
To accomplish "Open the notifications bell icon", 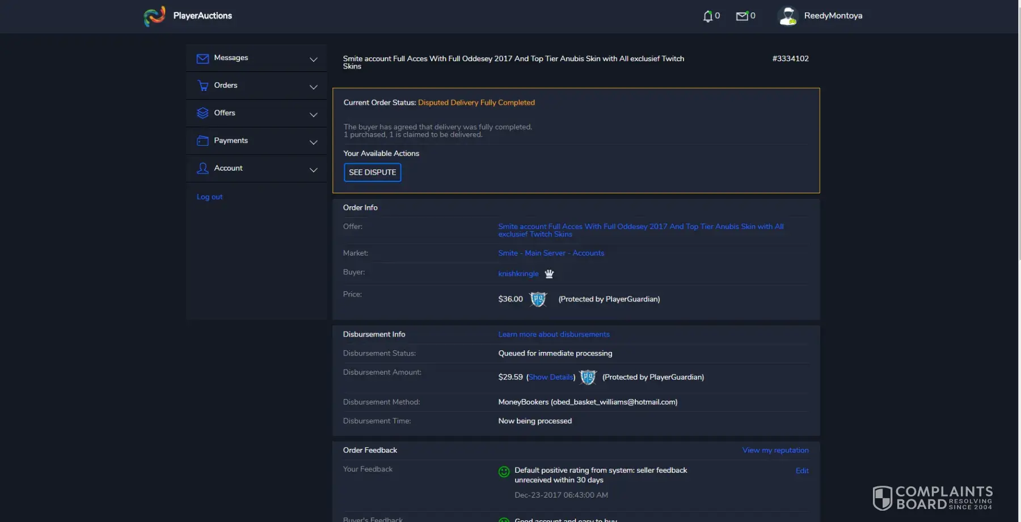I will (707, 16).
